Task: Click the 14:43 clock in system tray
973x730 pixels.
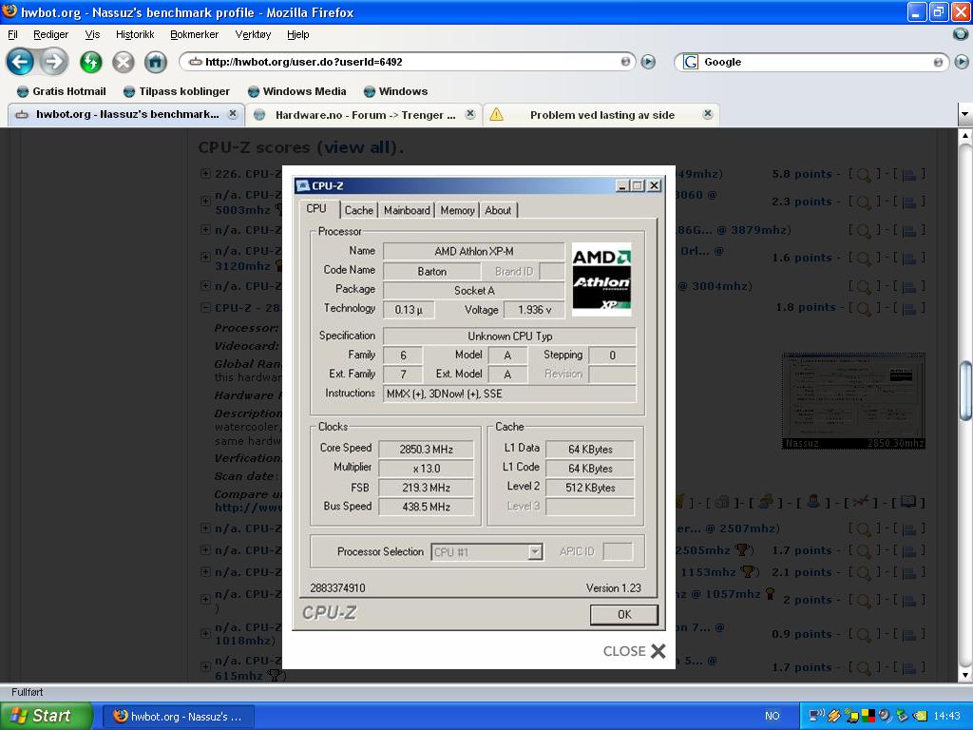Action: click(x=946, y=717)
